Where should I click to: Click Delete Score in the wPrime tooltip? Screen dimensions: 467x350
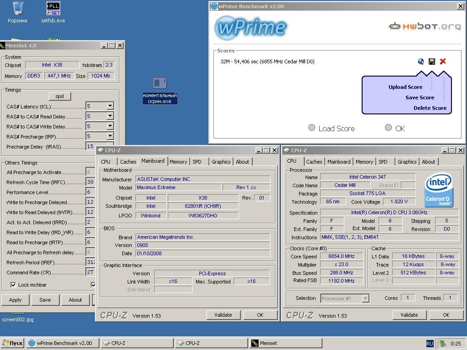tap(430, 108)
